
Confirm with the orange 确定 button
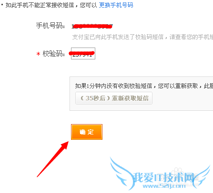[x=87, y=132]
